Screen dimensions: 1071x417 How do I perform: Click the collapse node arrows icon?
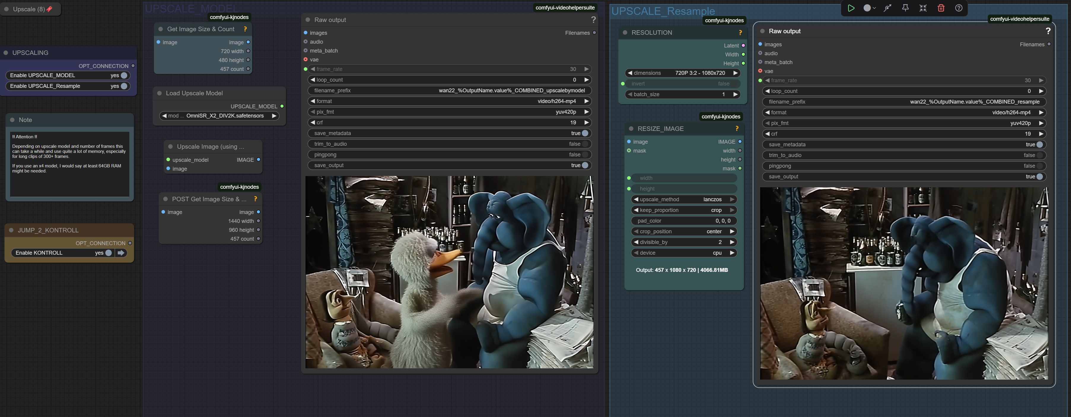click(x=923, y=8)
